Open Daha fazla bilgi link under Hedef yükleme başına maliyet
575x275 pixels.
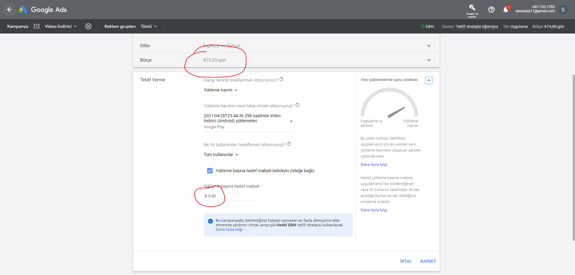374,210
